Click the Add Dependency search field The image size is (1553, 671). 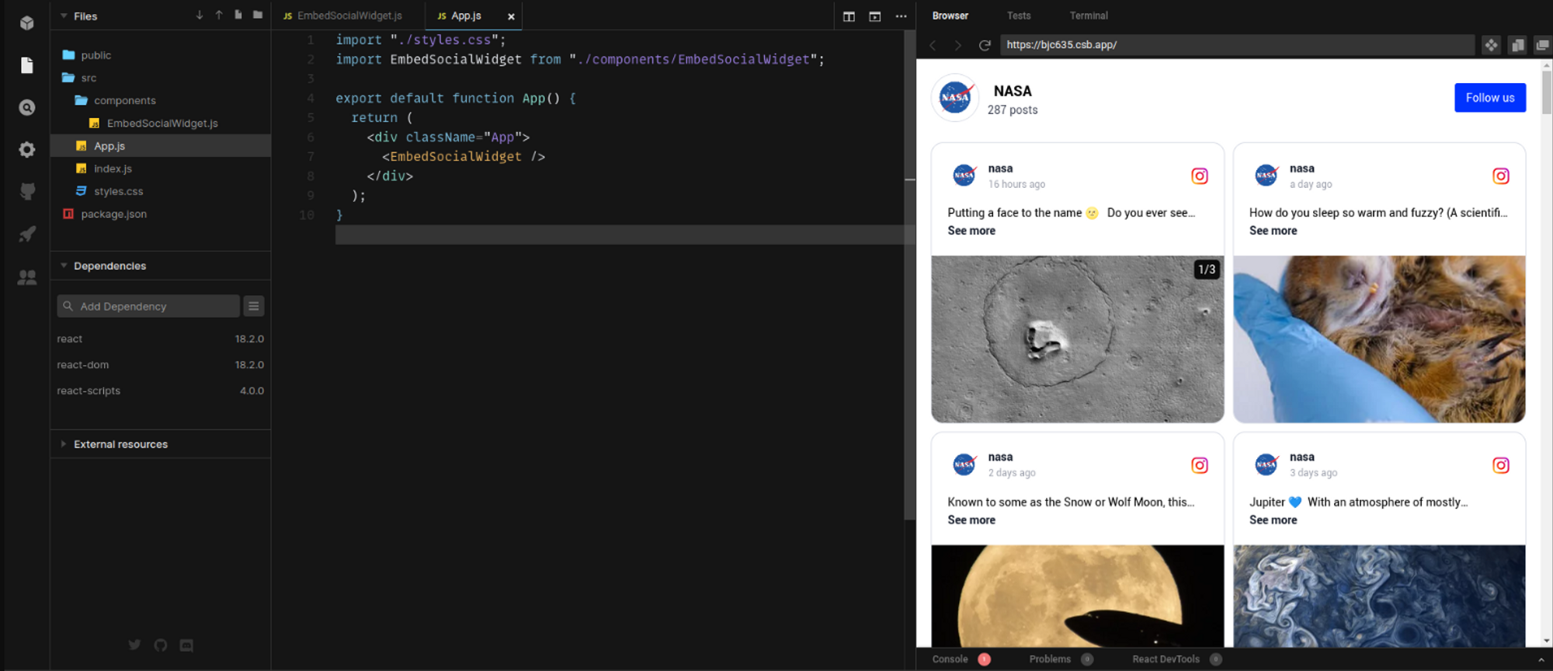[148, 306]
